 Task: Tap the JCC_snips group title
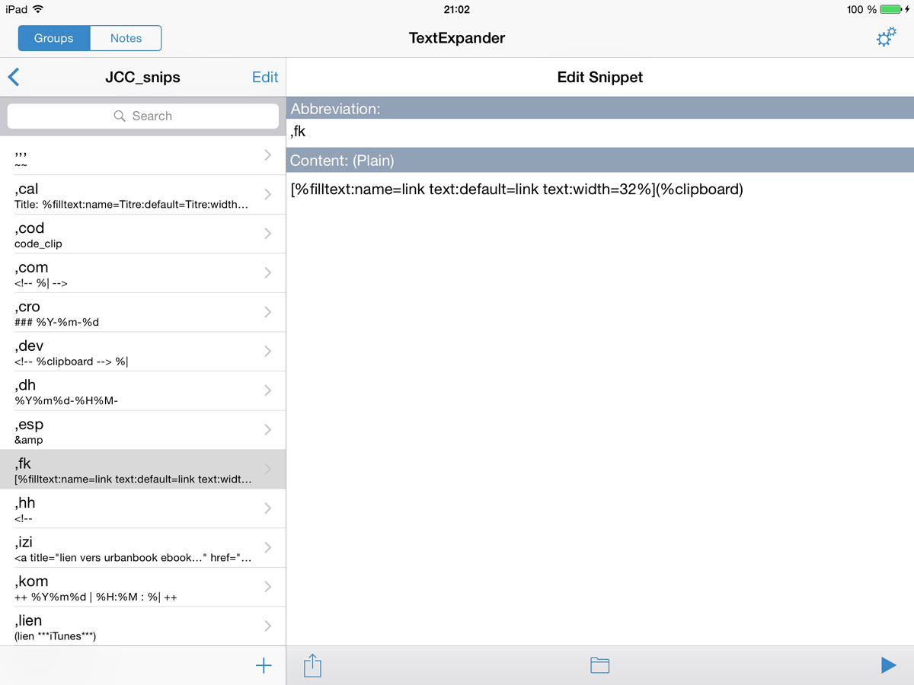coord(142,77)
